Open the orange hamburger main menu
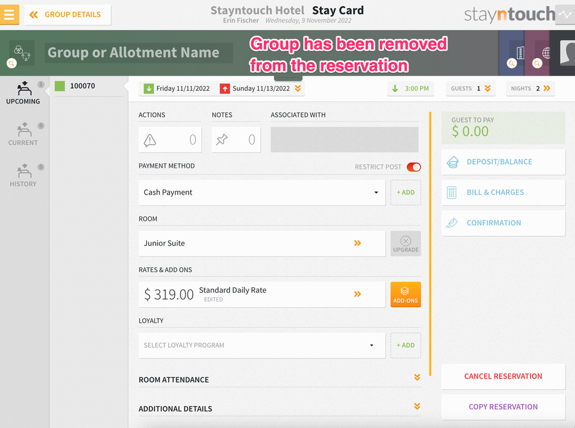 (9, 14)
